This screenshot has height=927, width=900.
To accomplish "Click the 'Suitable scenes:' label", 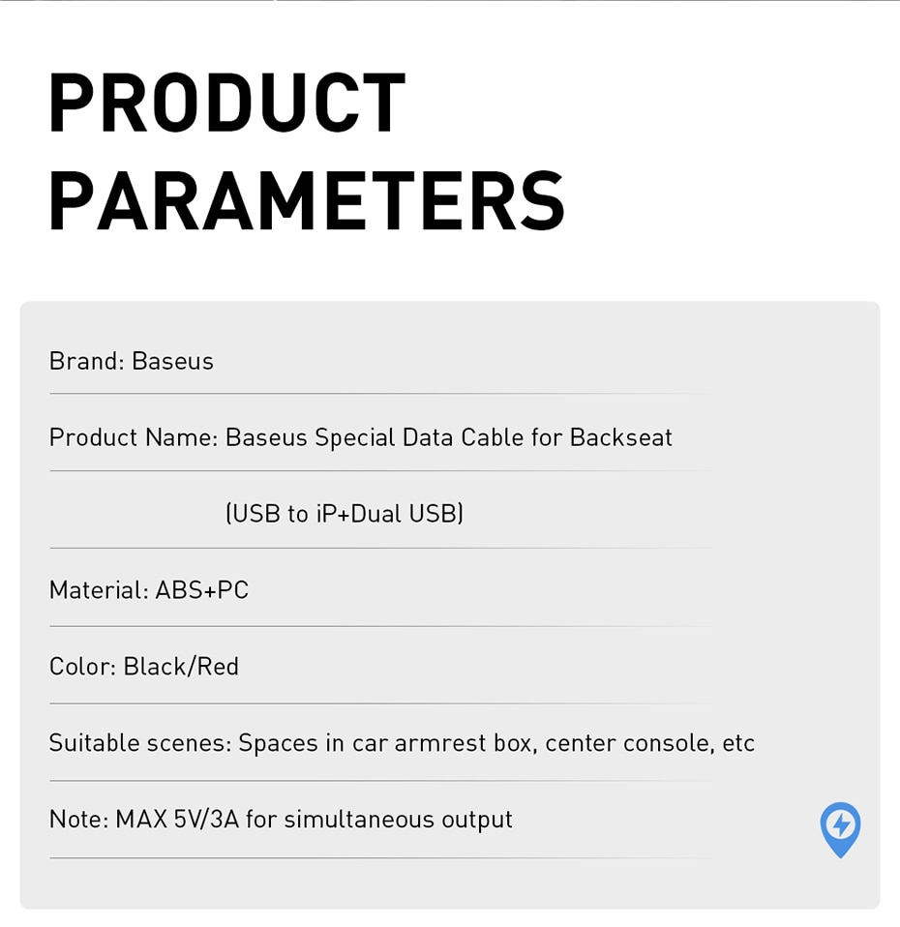I will click(x=140, y=743).
